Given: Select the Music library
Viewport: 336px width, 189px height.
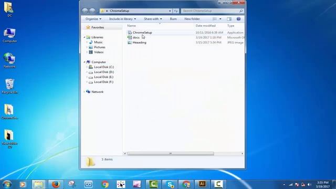Looking at the screenshot, I should click(x=98, y=42).
